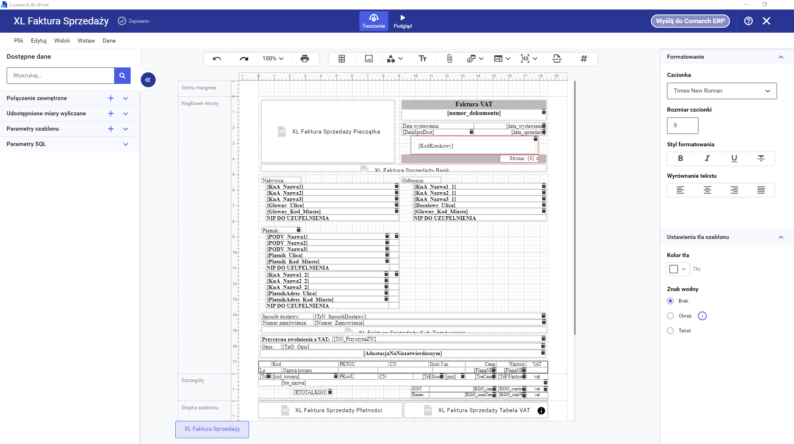
Task: Toggle italic formatting
Action: coord(707,158)
